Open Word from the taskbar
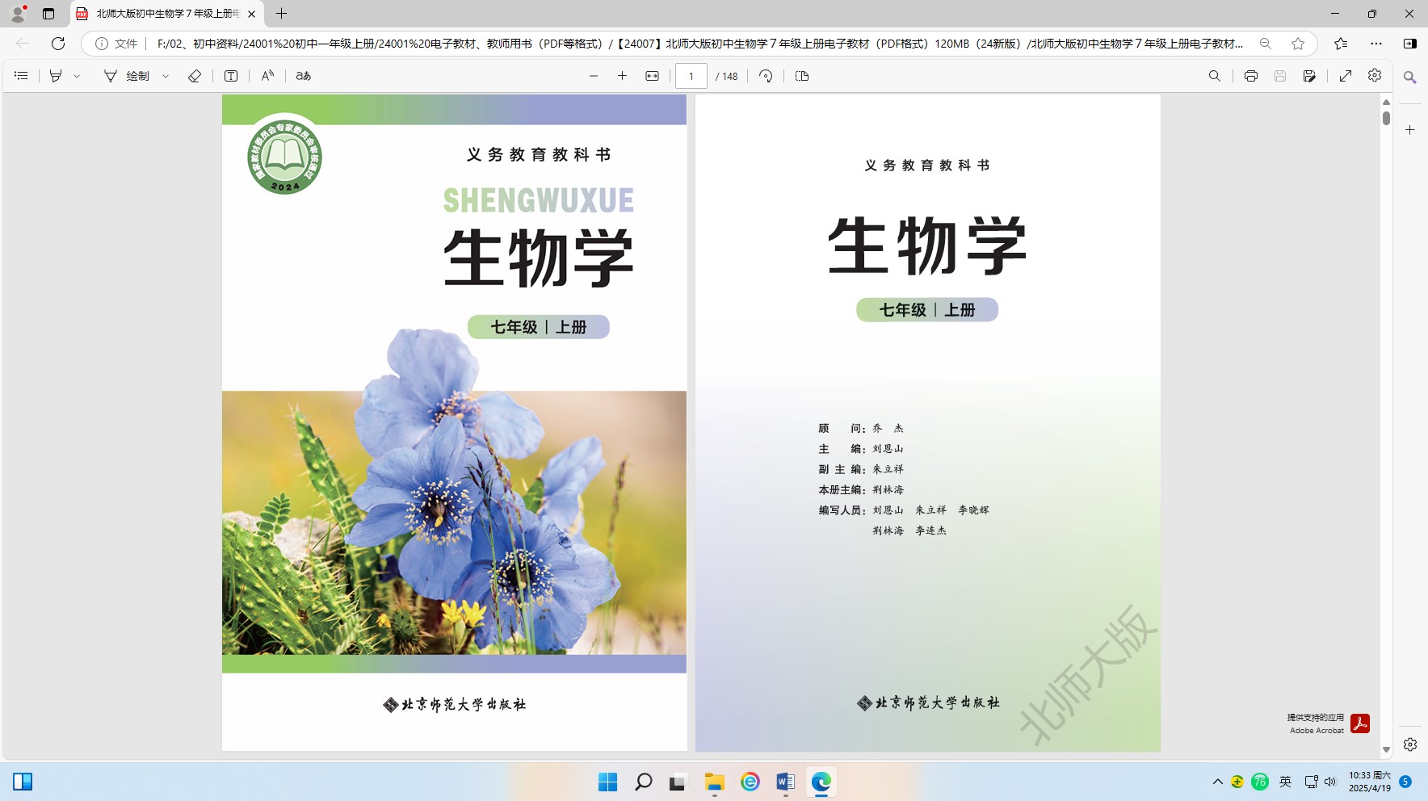 coord(785,782)
